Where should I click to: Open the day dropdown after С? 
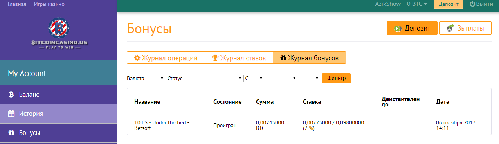[x=258, y=79]
